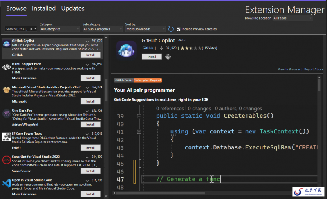Open the All Feeds browsing location dropdown

pyautogui.click(x=293, y=18)
